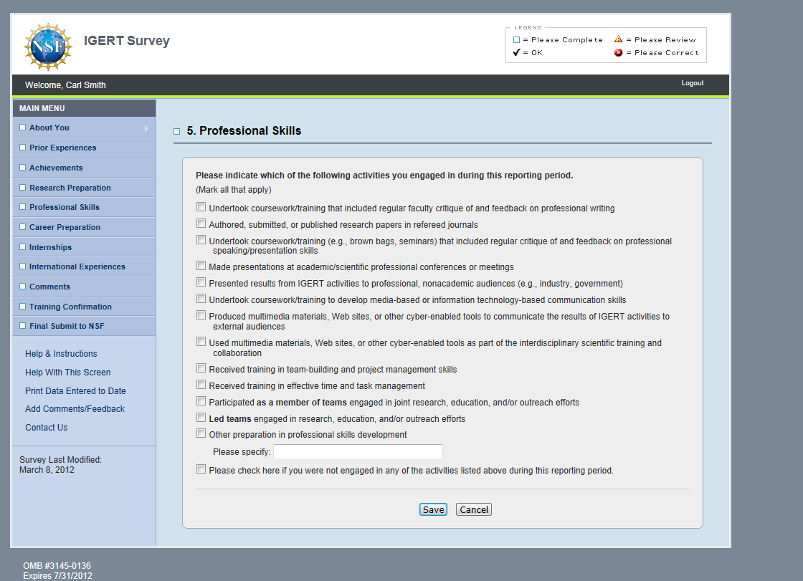Go to Final Submit to NSF
The image size is (803, 581).
coord(67,326)
